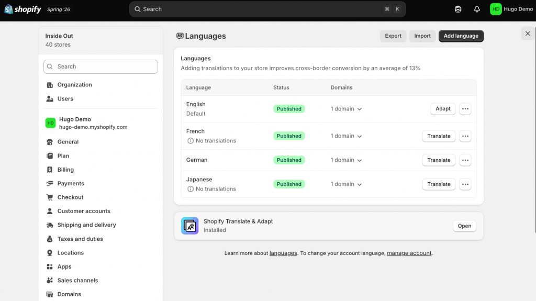Expand Japanese 1 domain dropdown
Viewport: 536px width, 301px height.
pos(346,184)
